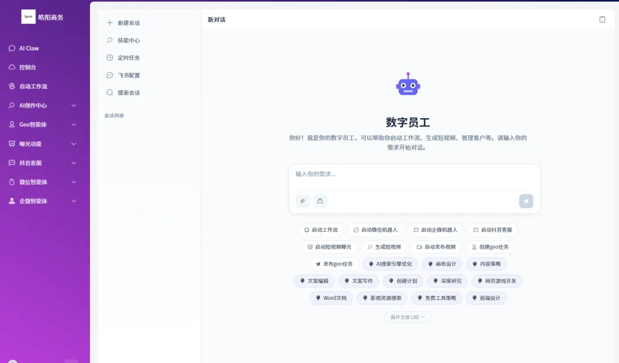The height and width of the screenshot is (363, 619).
Task: Open 技能中心 with its sparkle icon
Action: (x=124, y=40)
